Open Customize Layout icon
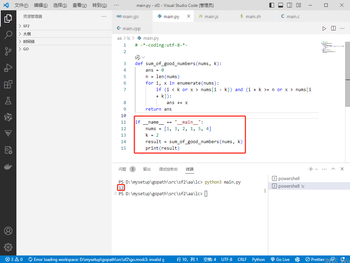Screen dimensions: 350x263 tap(298, 5)
